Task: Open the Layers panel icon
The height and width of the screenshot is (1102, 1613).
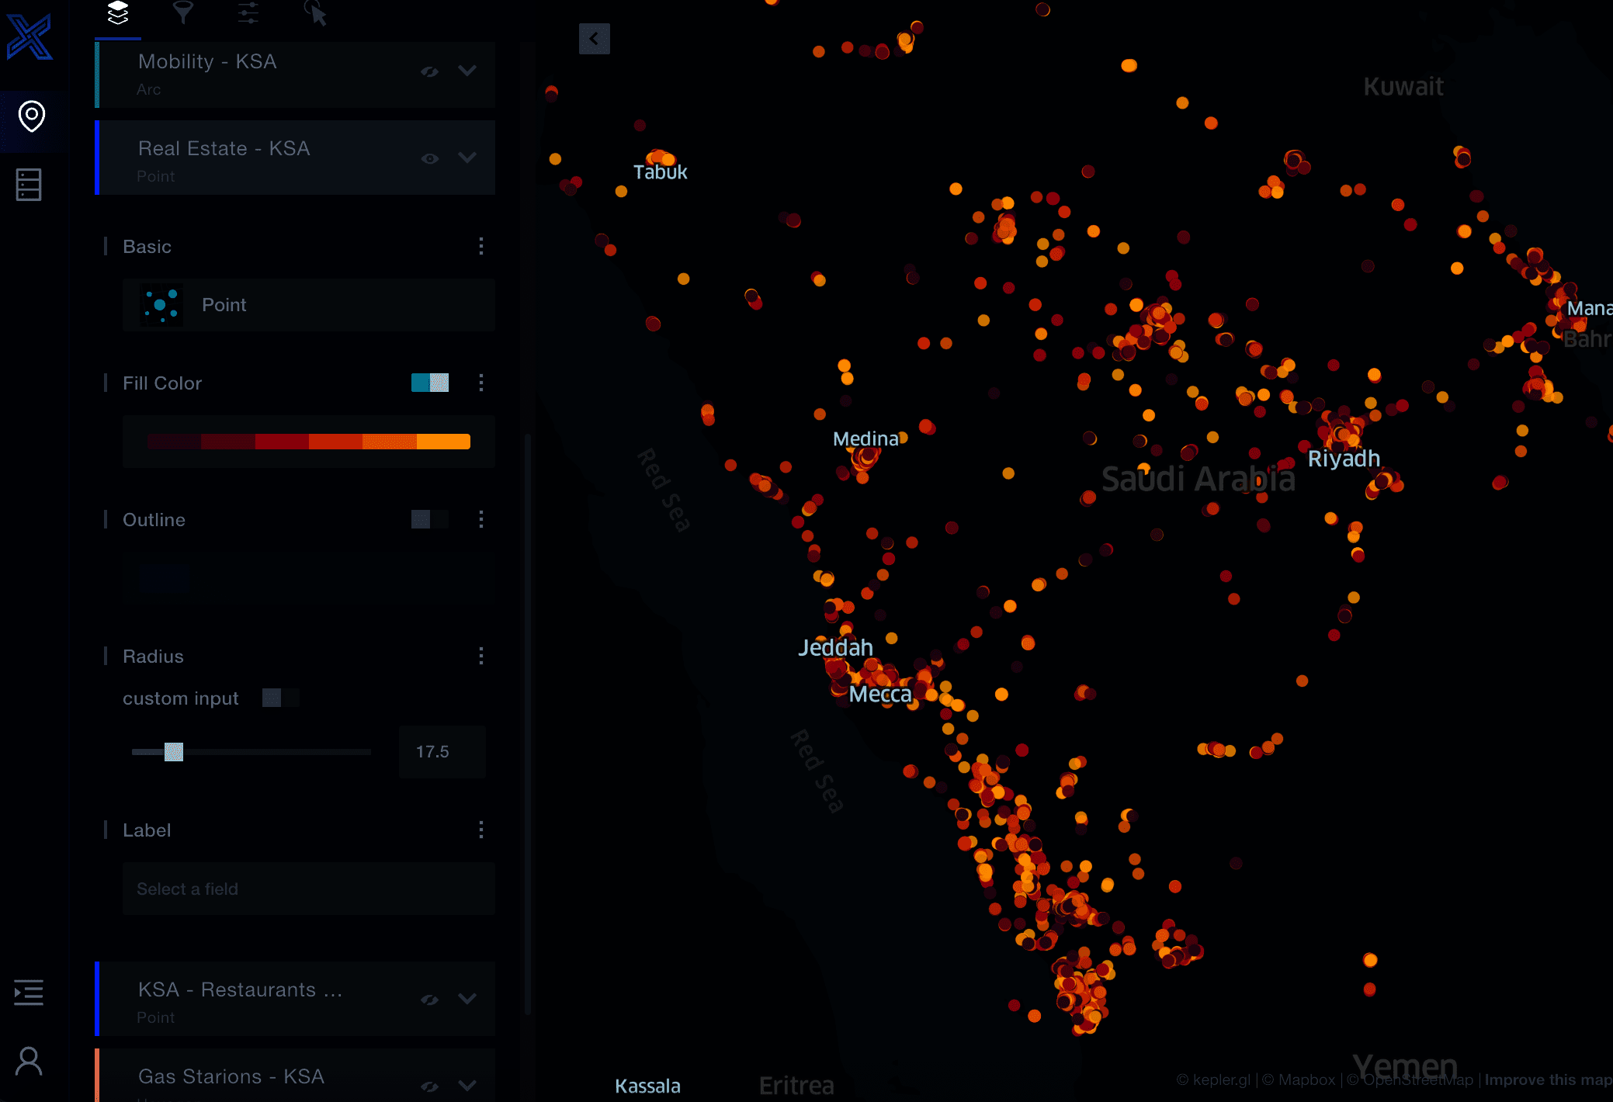Action: point(117,12)
